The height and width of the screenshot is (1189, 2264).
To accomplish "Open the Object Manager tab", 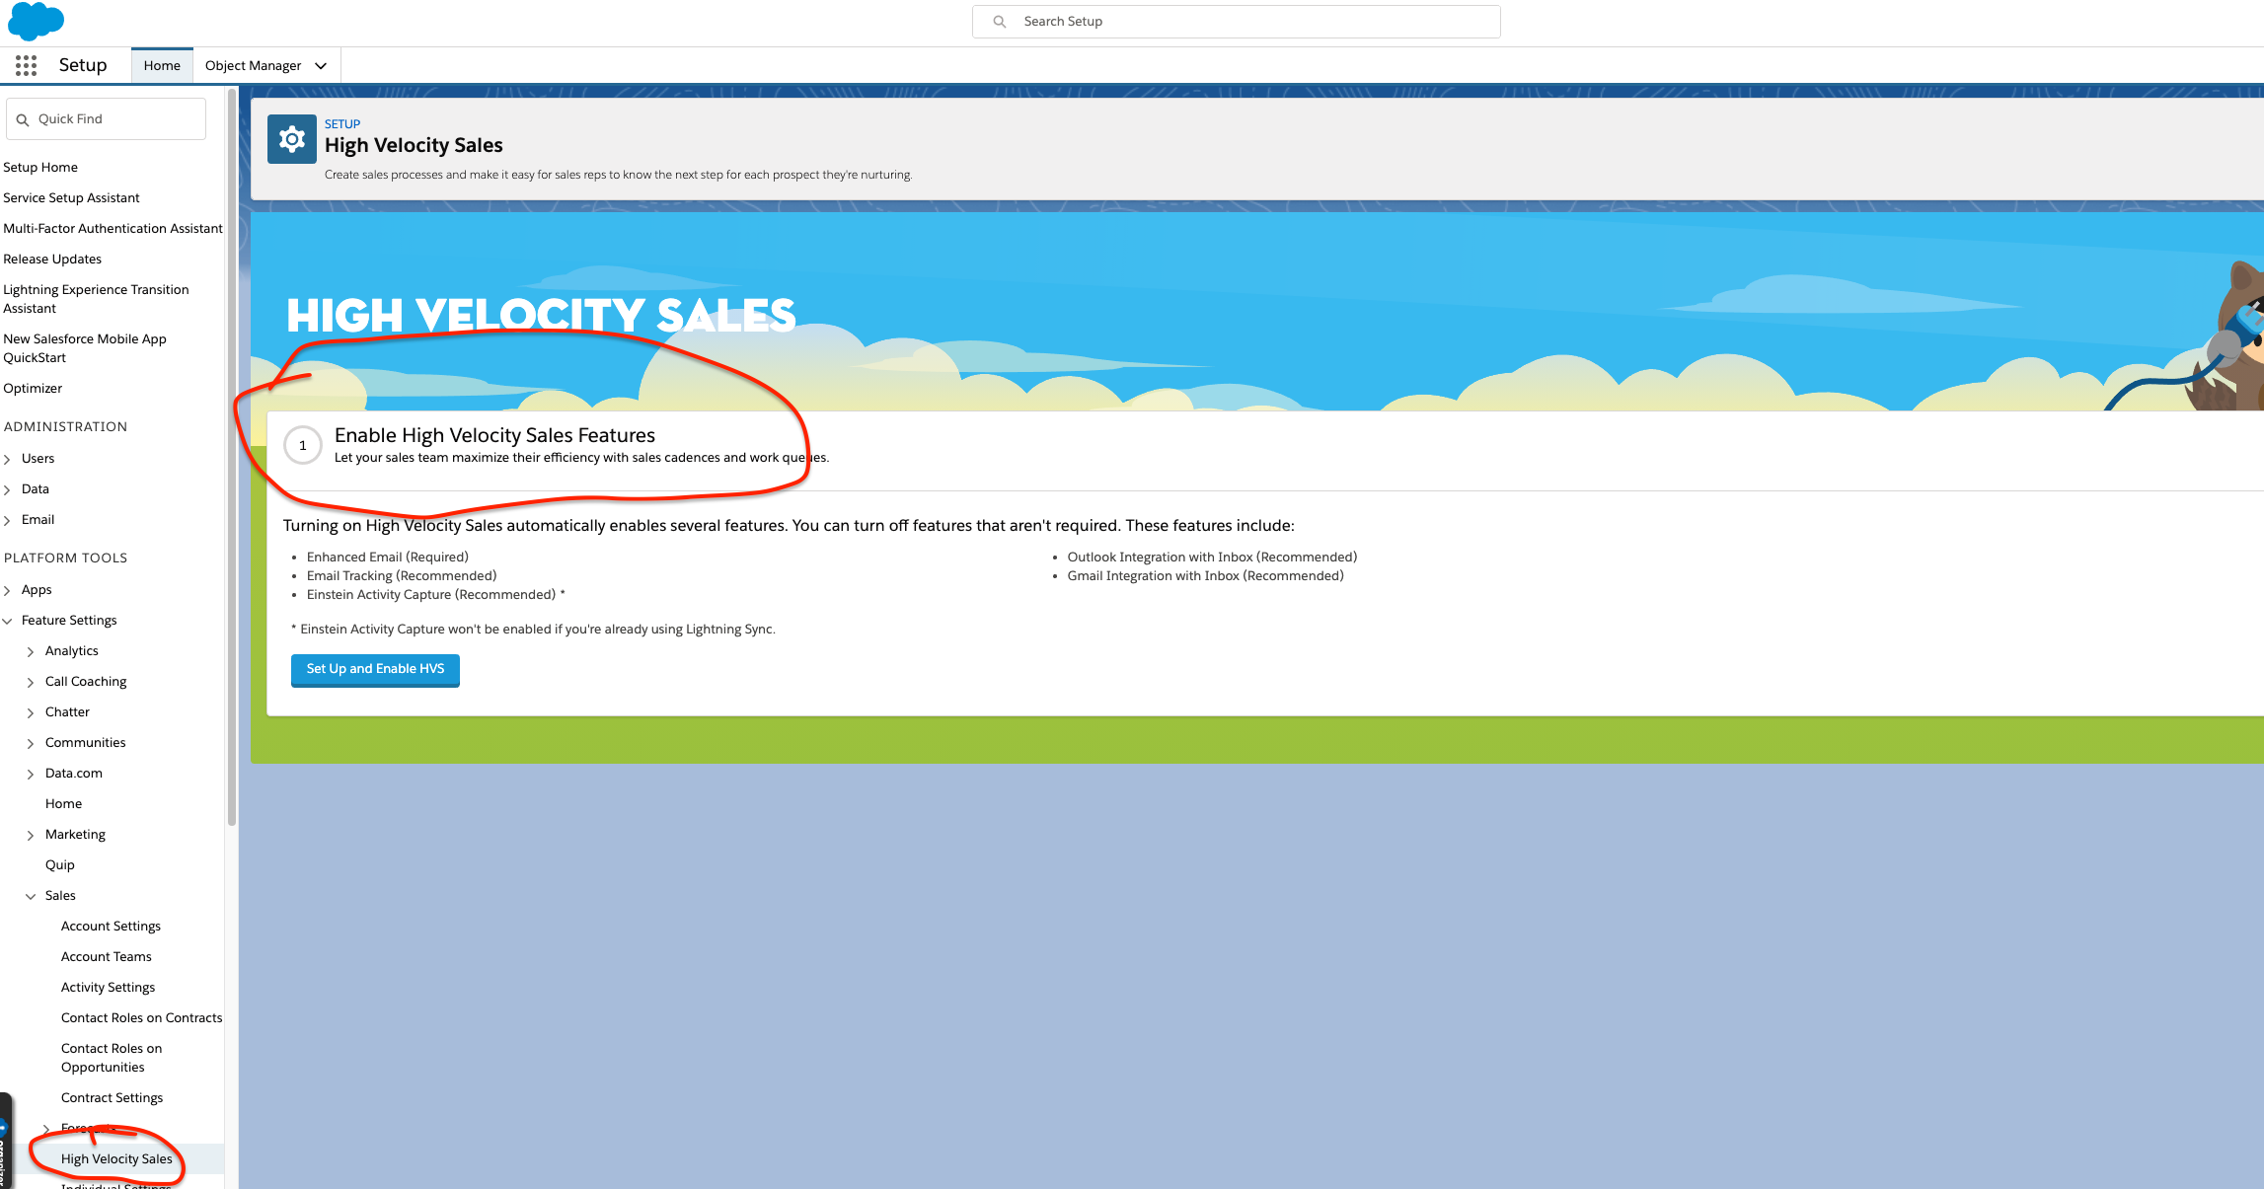I will (x=253, y=65).
